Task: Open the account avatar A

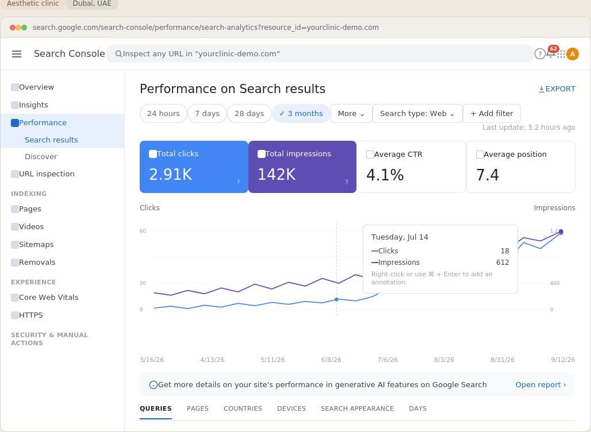Action: pos(572,54)
